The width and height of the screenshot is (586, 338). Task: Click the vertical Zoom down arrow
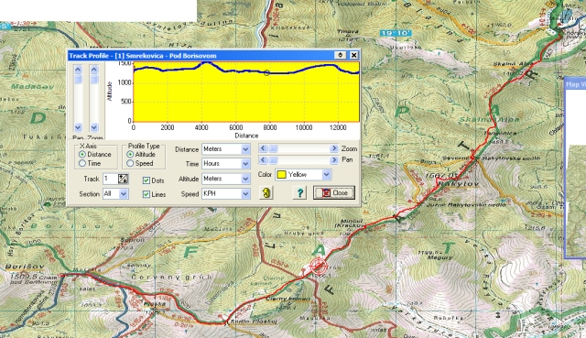coord(94,127)
